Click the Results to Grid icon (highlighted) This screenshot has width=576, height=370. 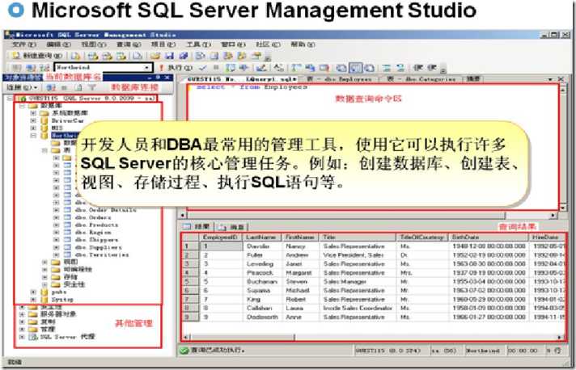(355, 68)
